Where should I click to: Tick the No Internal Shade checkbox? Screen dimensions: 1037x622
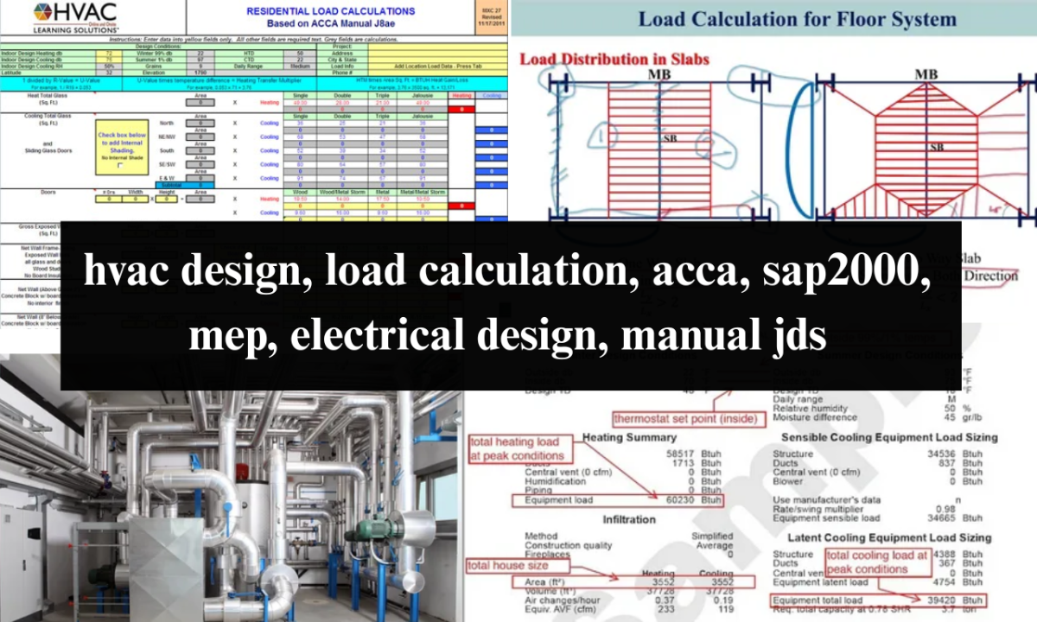pyautogui.click(x=121, y=165)
